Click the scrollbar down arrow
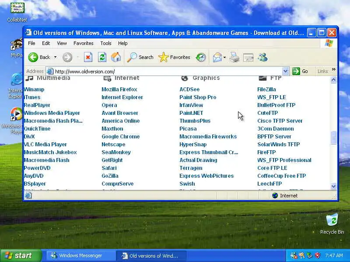Viewport: 350px width, 262px height. [x=333, y=186]
